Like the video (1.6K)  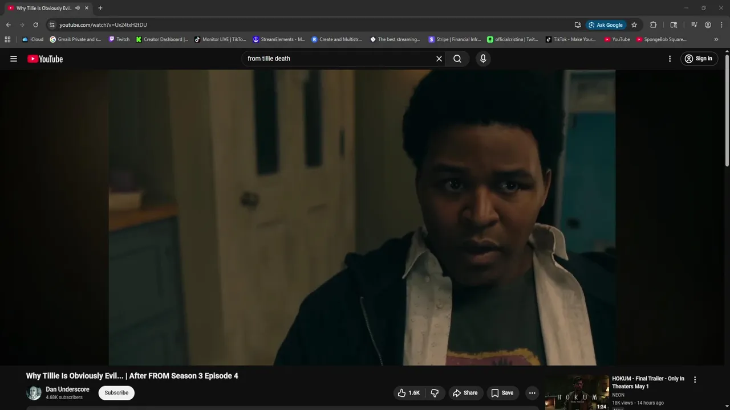coord(408,393)
